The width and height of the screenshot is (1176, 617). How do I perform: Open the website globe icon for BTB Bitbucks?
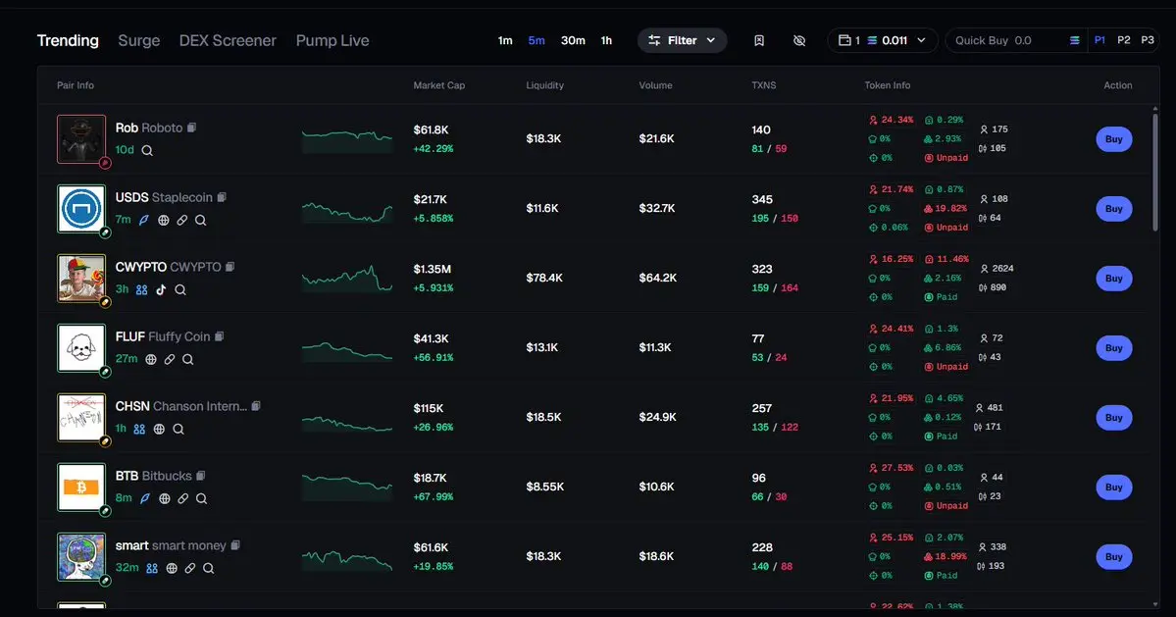pos(164,498)
